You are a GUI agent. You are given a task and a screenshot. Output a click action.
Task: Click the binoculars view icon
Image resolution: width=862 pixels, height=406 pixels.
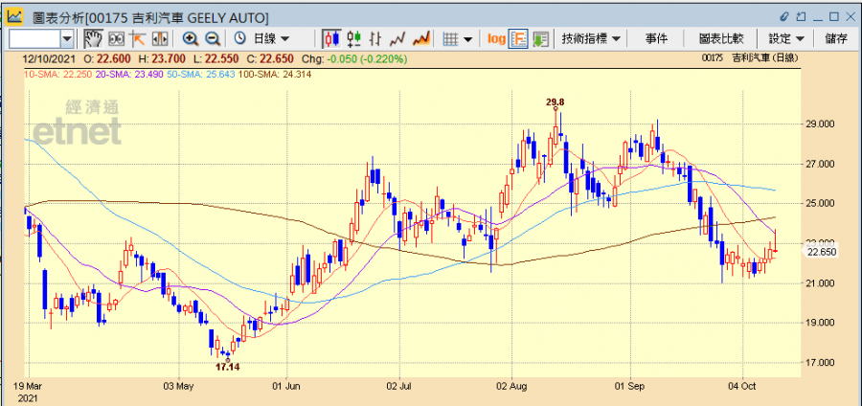click(116, 38)
